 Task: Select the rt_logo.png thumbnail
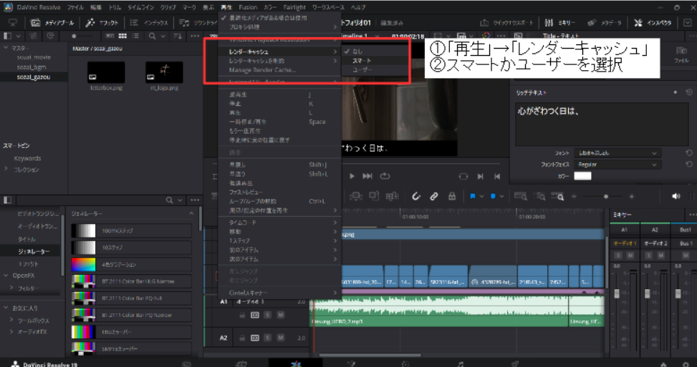[x=164, y=72]
